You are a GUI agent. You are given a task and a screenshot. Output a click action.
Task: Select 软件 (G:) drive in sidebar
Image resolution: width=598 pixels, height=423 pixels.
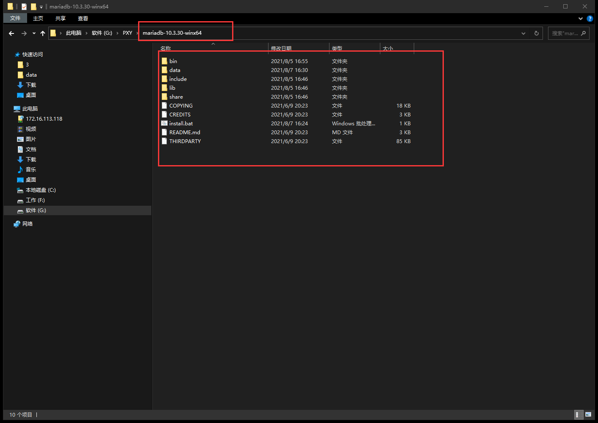[x=36, y=210]
